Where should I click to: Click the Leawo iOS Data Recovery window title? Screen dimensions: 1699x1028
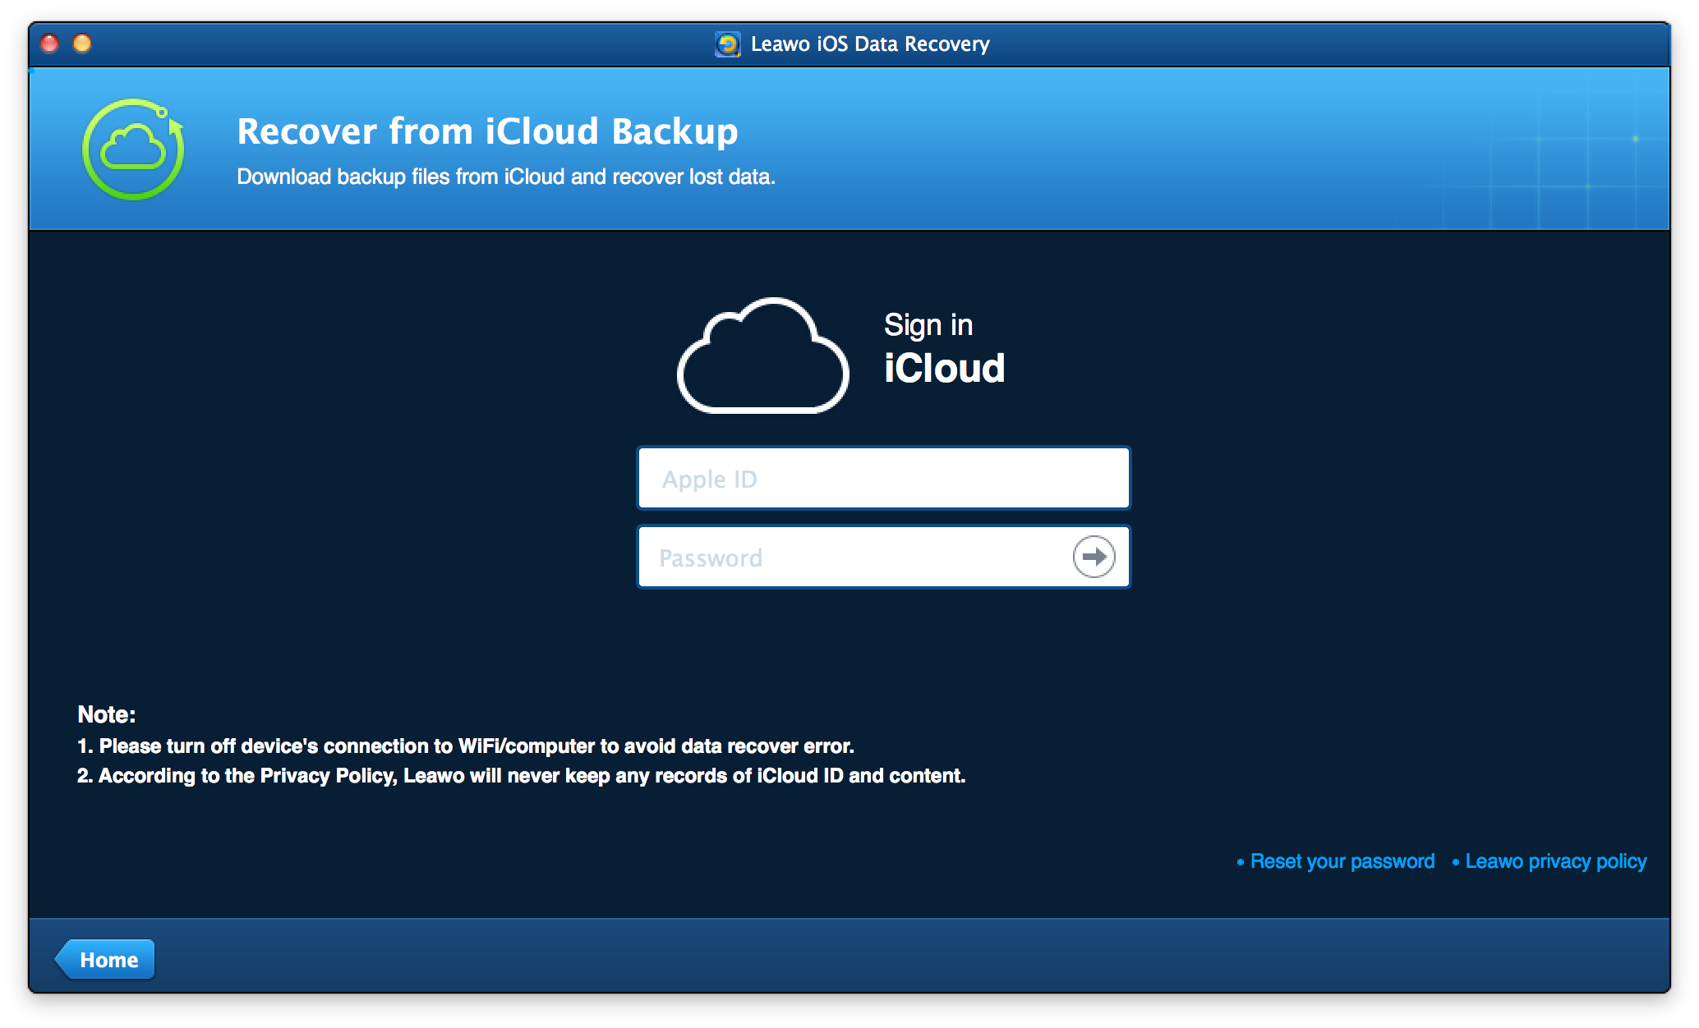click(869, 44)
